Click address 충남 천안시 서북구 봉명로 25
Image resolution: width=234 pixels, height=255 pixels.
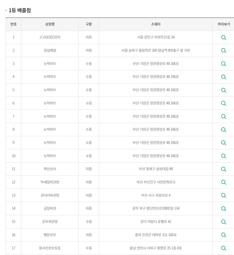point(150,248)
